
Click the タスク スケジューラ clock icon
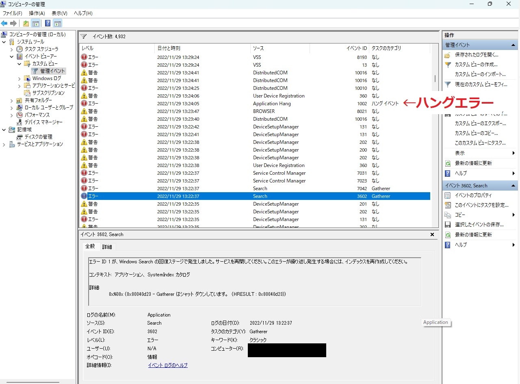(x=19, y=49)
